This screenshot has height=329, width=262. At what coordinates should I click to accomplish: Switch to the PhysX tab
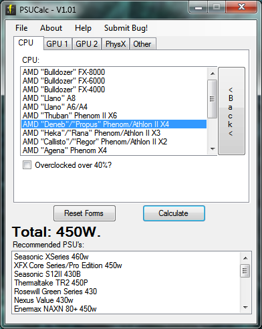(116, 44)
